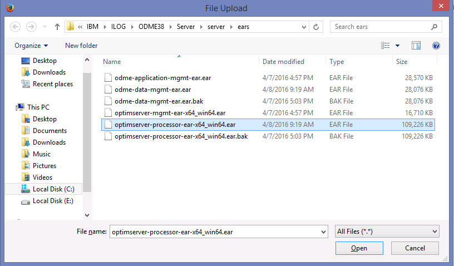Screen dimensions: 454x266
Task: Select Desktop under Favorites
Action: tap(45, 61)
